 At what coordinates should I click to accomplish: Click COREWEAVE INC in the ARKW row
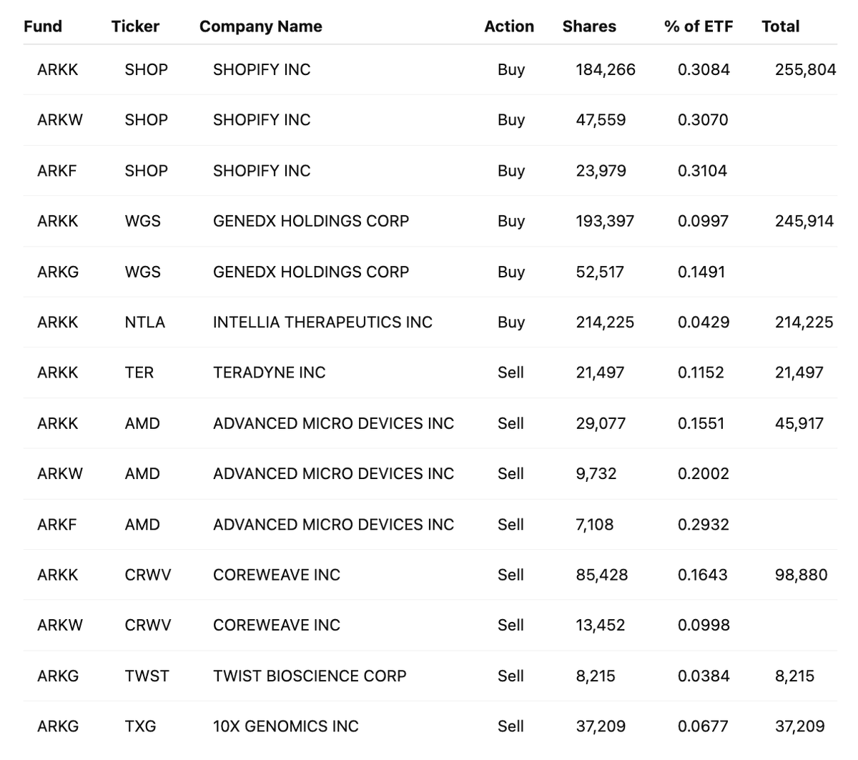(277, 625)
